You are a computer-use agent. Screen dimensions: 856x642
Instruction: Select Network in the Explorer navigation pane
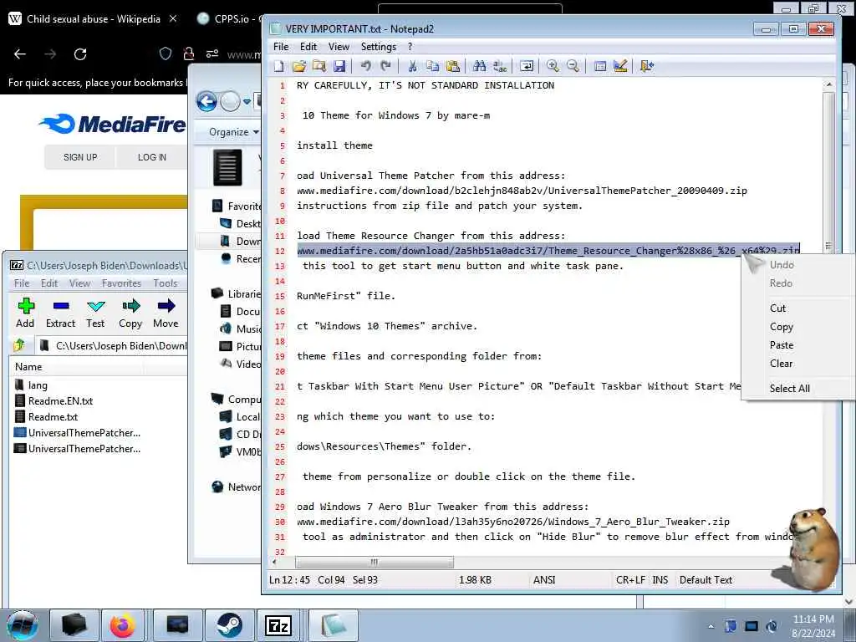236,487
